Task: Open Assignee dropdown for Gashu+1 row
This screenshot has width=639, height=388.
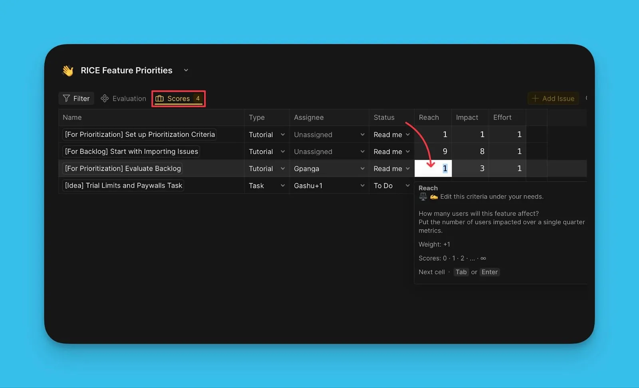Action: point(362,186)
